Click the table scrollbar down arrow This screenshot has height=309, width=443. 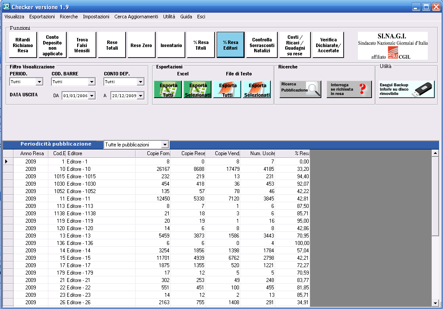coord(435,303)
